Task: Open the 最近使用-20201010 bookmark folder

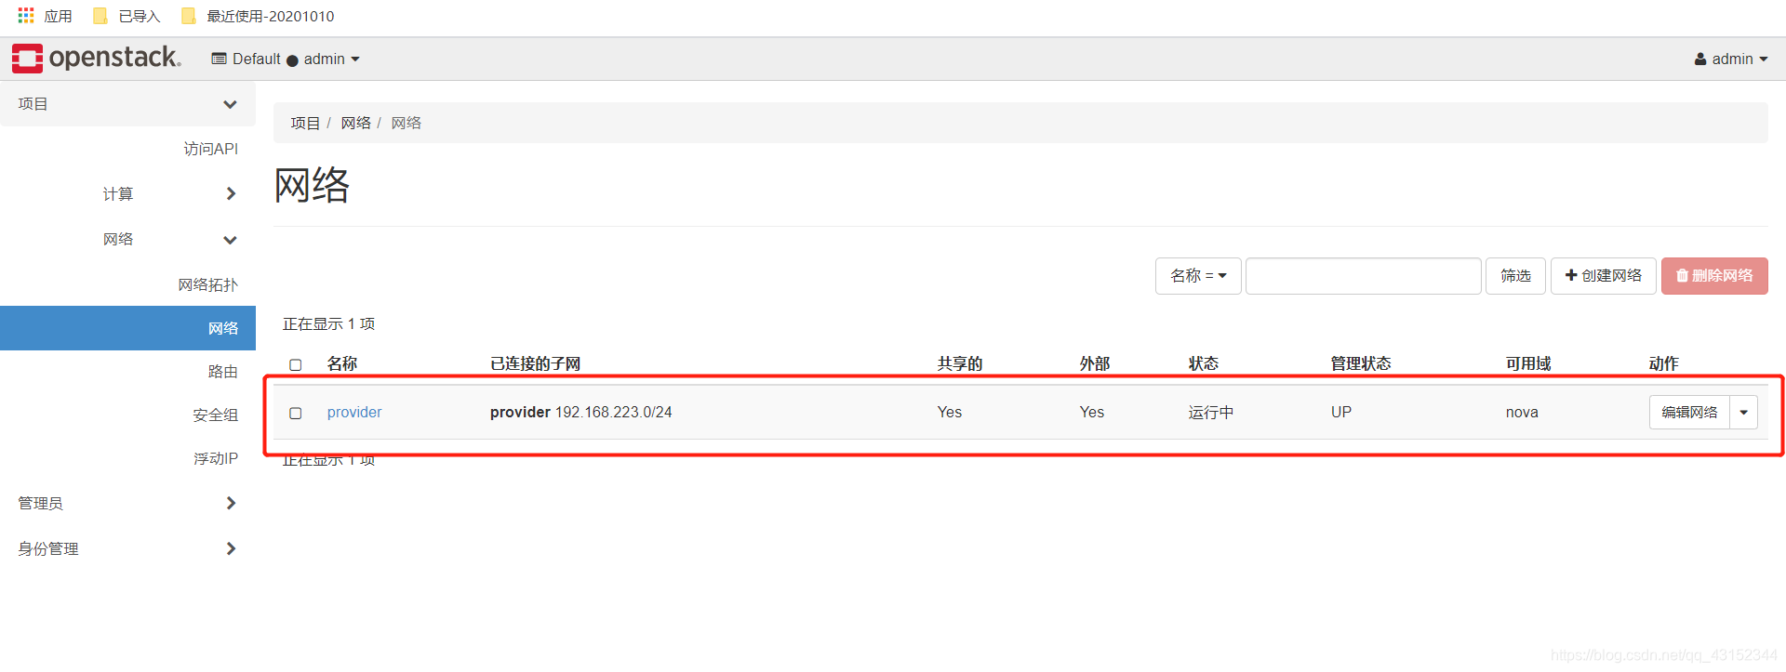Action: [258, 16]
